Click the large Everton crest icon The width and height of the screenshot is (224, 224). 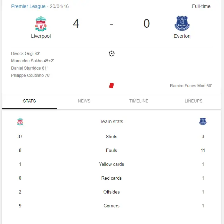point(182,24)
